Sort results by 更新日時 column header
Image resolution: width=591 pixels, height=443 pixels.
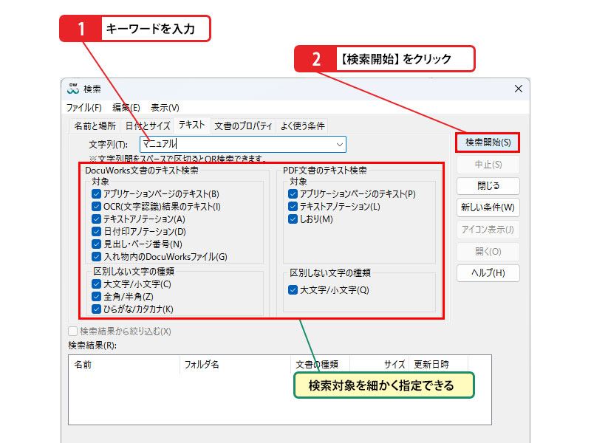[x=438, y=364]
